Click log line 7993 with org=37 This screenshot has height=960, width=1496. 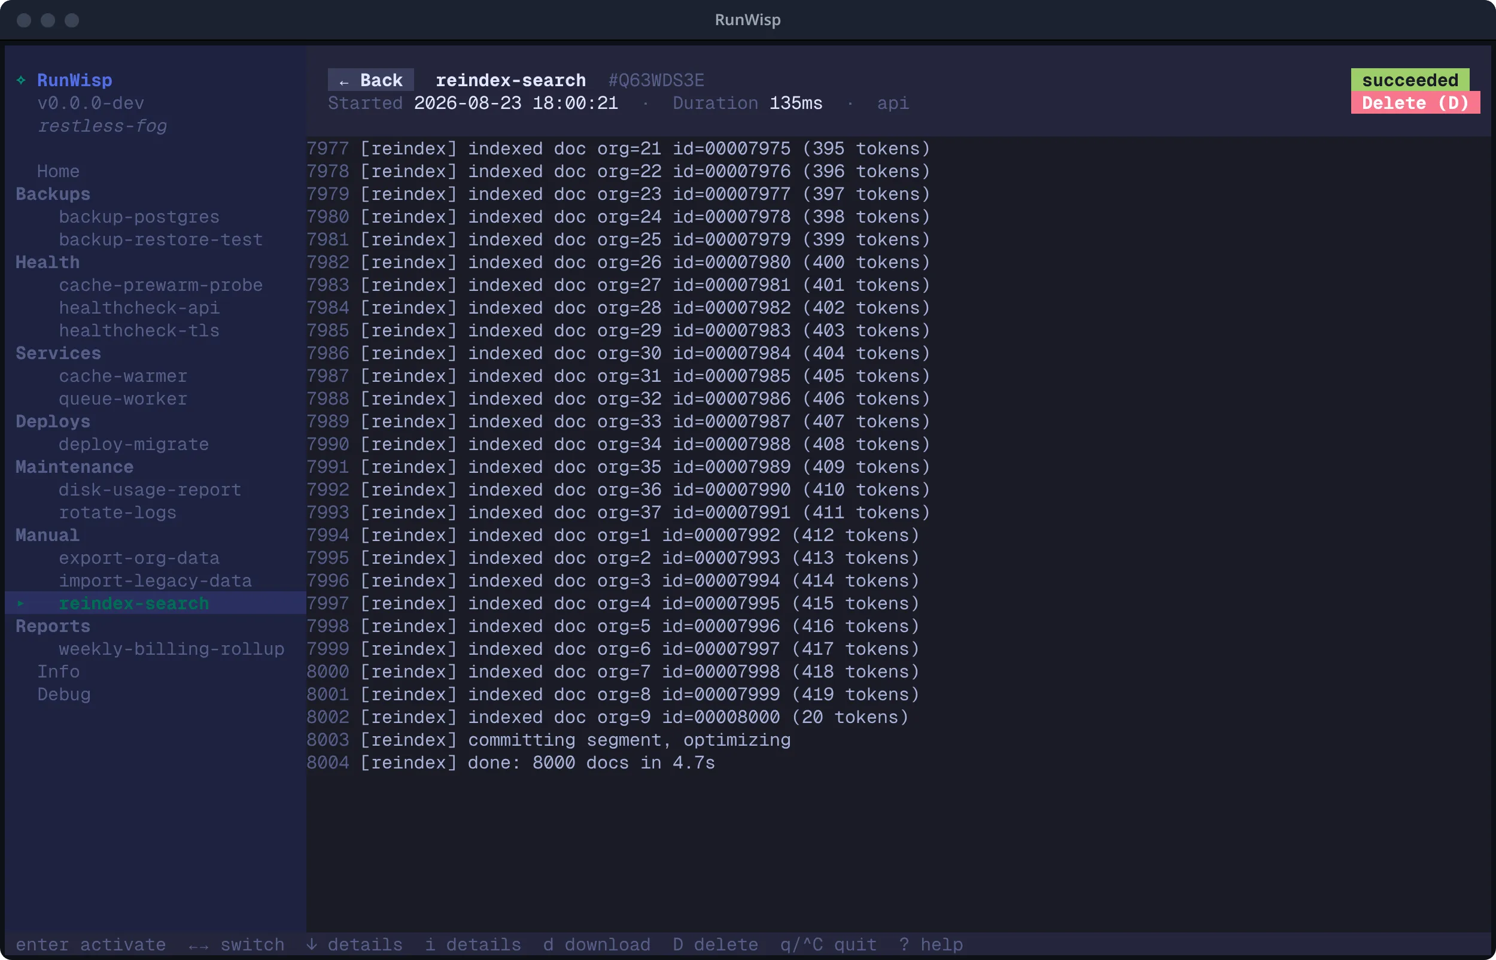tap(618, 512)
